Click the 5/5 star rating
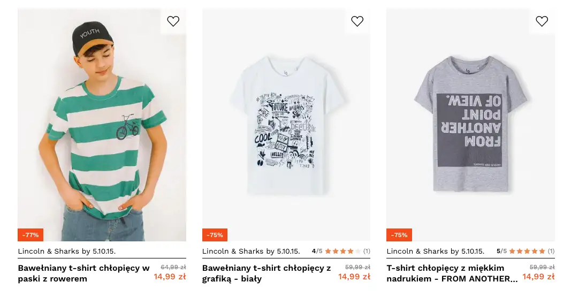The width and height of the screenshot is (571, 297). point(526,251)
